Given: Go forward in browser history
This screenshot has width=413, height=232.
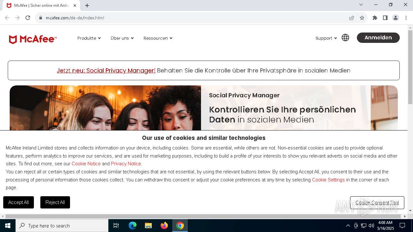Looking at the screenshot, I should [x=17, y=18].
